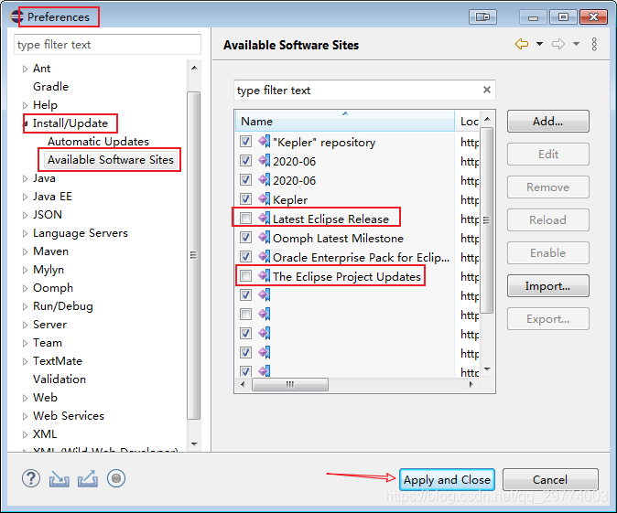Image resolution: width=617 pixels, height=513 pixels.
Task: Click the title bar toggle icon beside minimize
Action: pyautogui.click(x=482, y=16)
